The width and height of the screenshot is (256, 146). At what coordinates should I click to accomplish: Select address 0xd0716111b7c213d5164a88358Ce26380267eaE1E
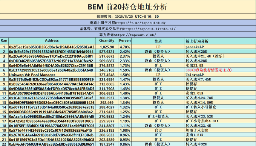click(52, 107)
